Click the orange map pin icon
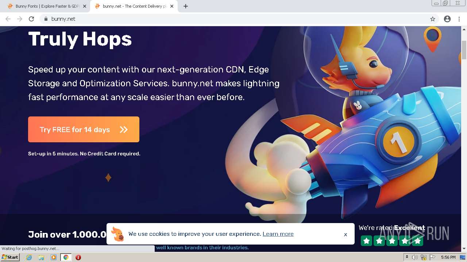 click(432, 39)
